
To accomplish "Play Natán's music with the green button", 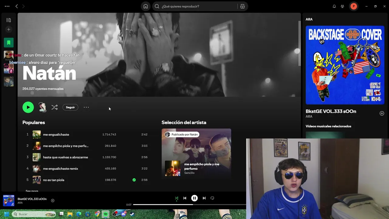I will pos(28,107).
